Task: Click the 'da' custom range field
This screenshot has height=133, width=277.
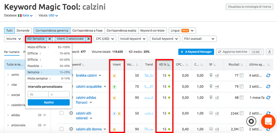Action: (38, 94)
